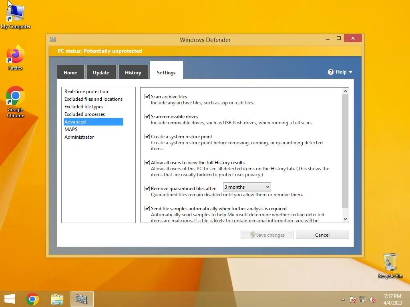Switch to the History tab
Image resolution: width=410 pixels, height=307 pixels.
(x=133, y=72)
